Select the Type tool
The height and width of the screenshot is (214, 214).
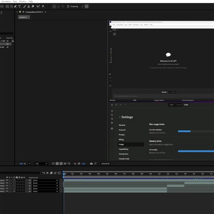[x=19, y=7]
